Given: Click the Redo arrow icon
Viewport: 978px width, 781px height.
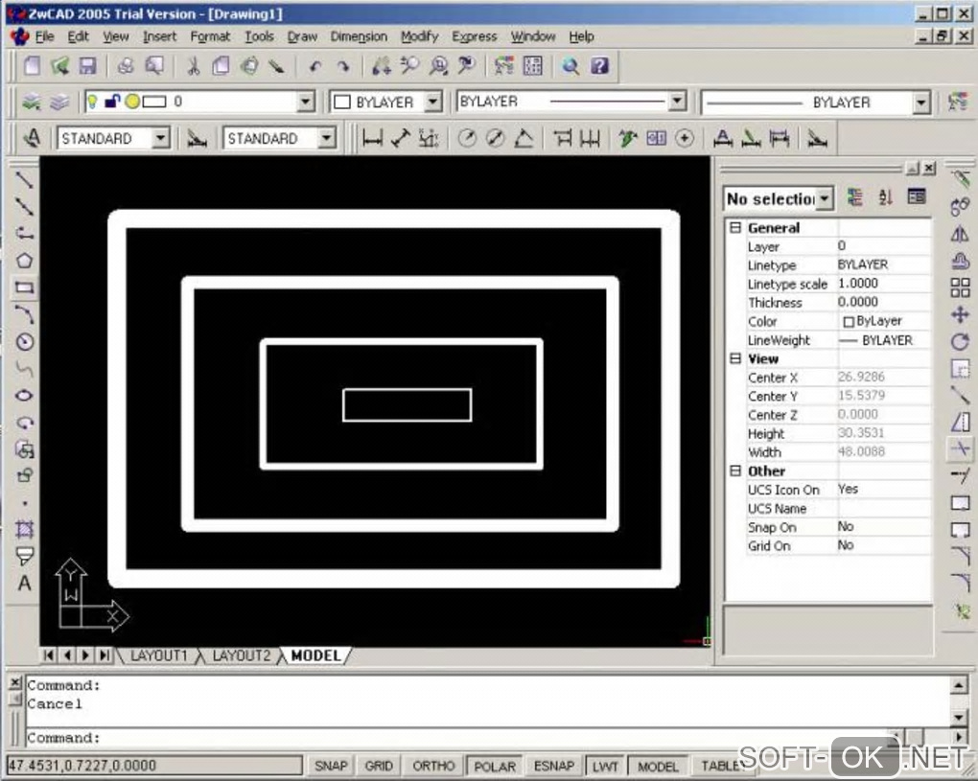Looking at the screenshot, I should tap(343, 66).
